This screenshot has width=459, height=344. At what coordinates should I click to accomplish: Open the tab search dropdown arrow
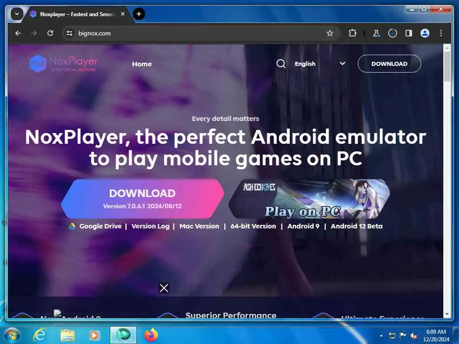17,14
